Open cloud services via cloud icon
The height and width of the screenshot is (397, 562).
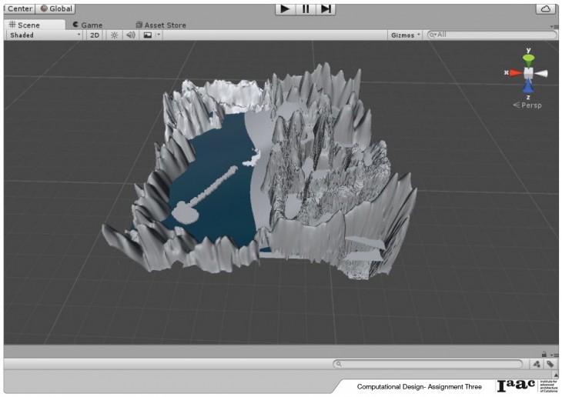tap(545, 8)
